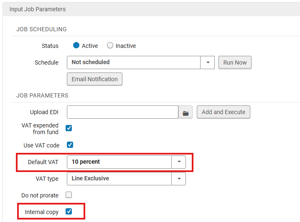Click the JOB PARAMETERS section title

click(x=42, y=95)
